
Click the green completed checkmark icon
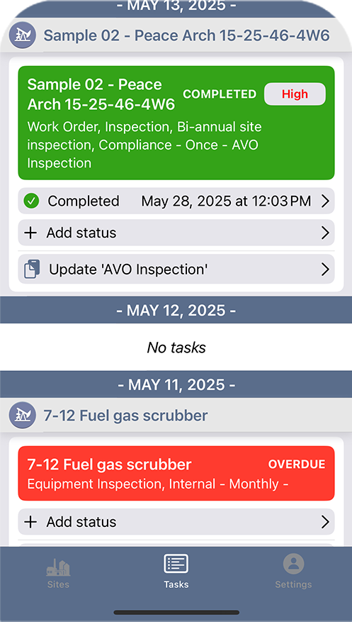click(x=31, y=201)
